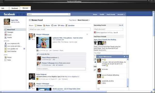155x93 pixels.
Task: Click the Your Email input field
Action: [108, 53]
